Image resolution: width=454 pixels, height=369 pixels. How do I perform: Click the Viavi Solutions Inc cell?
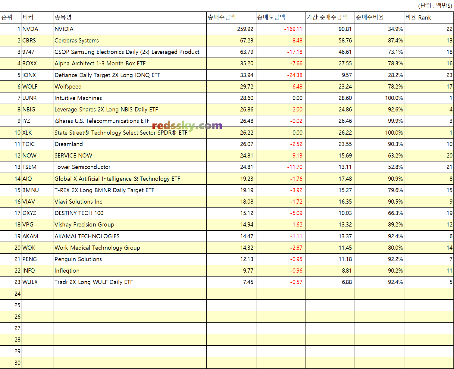(130, 202)
